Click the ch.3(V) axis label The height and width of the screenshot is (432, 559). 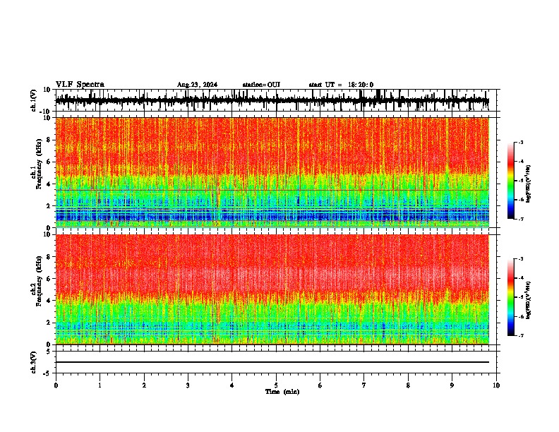click(x=34, y=362)
